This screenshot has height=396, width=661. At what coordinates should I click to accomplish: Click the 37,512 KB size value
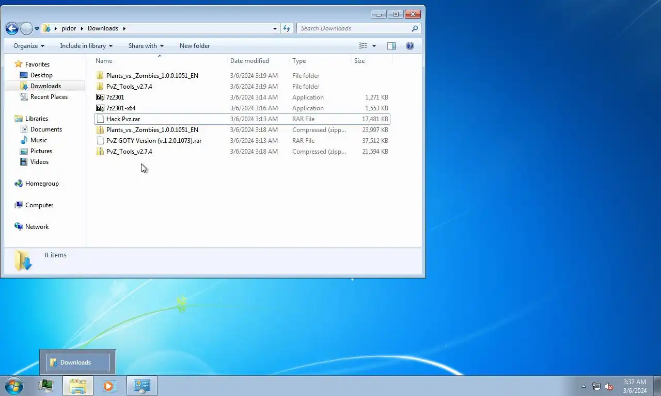click(x=375, y=141)
